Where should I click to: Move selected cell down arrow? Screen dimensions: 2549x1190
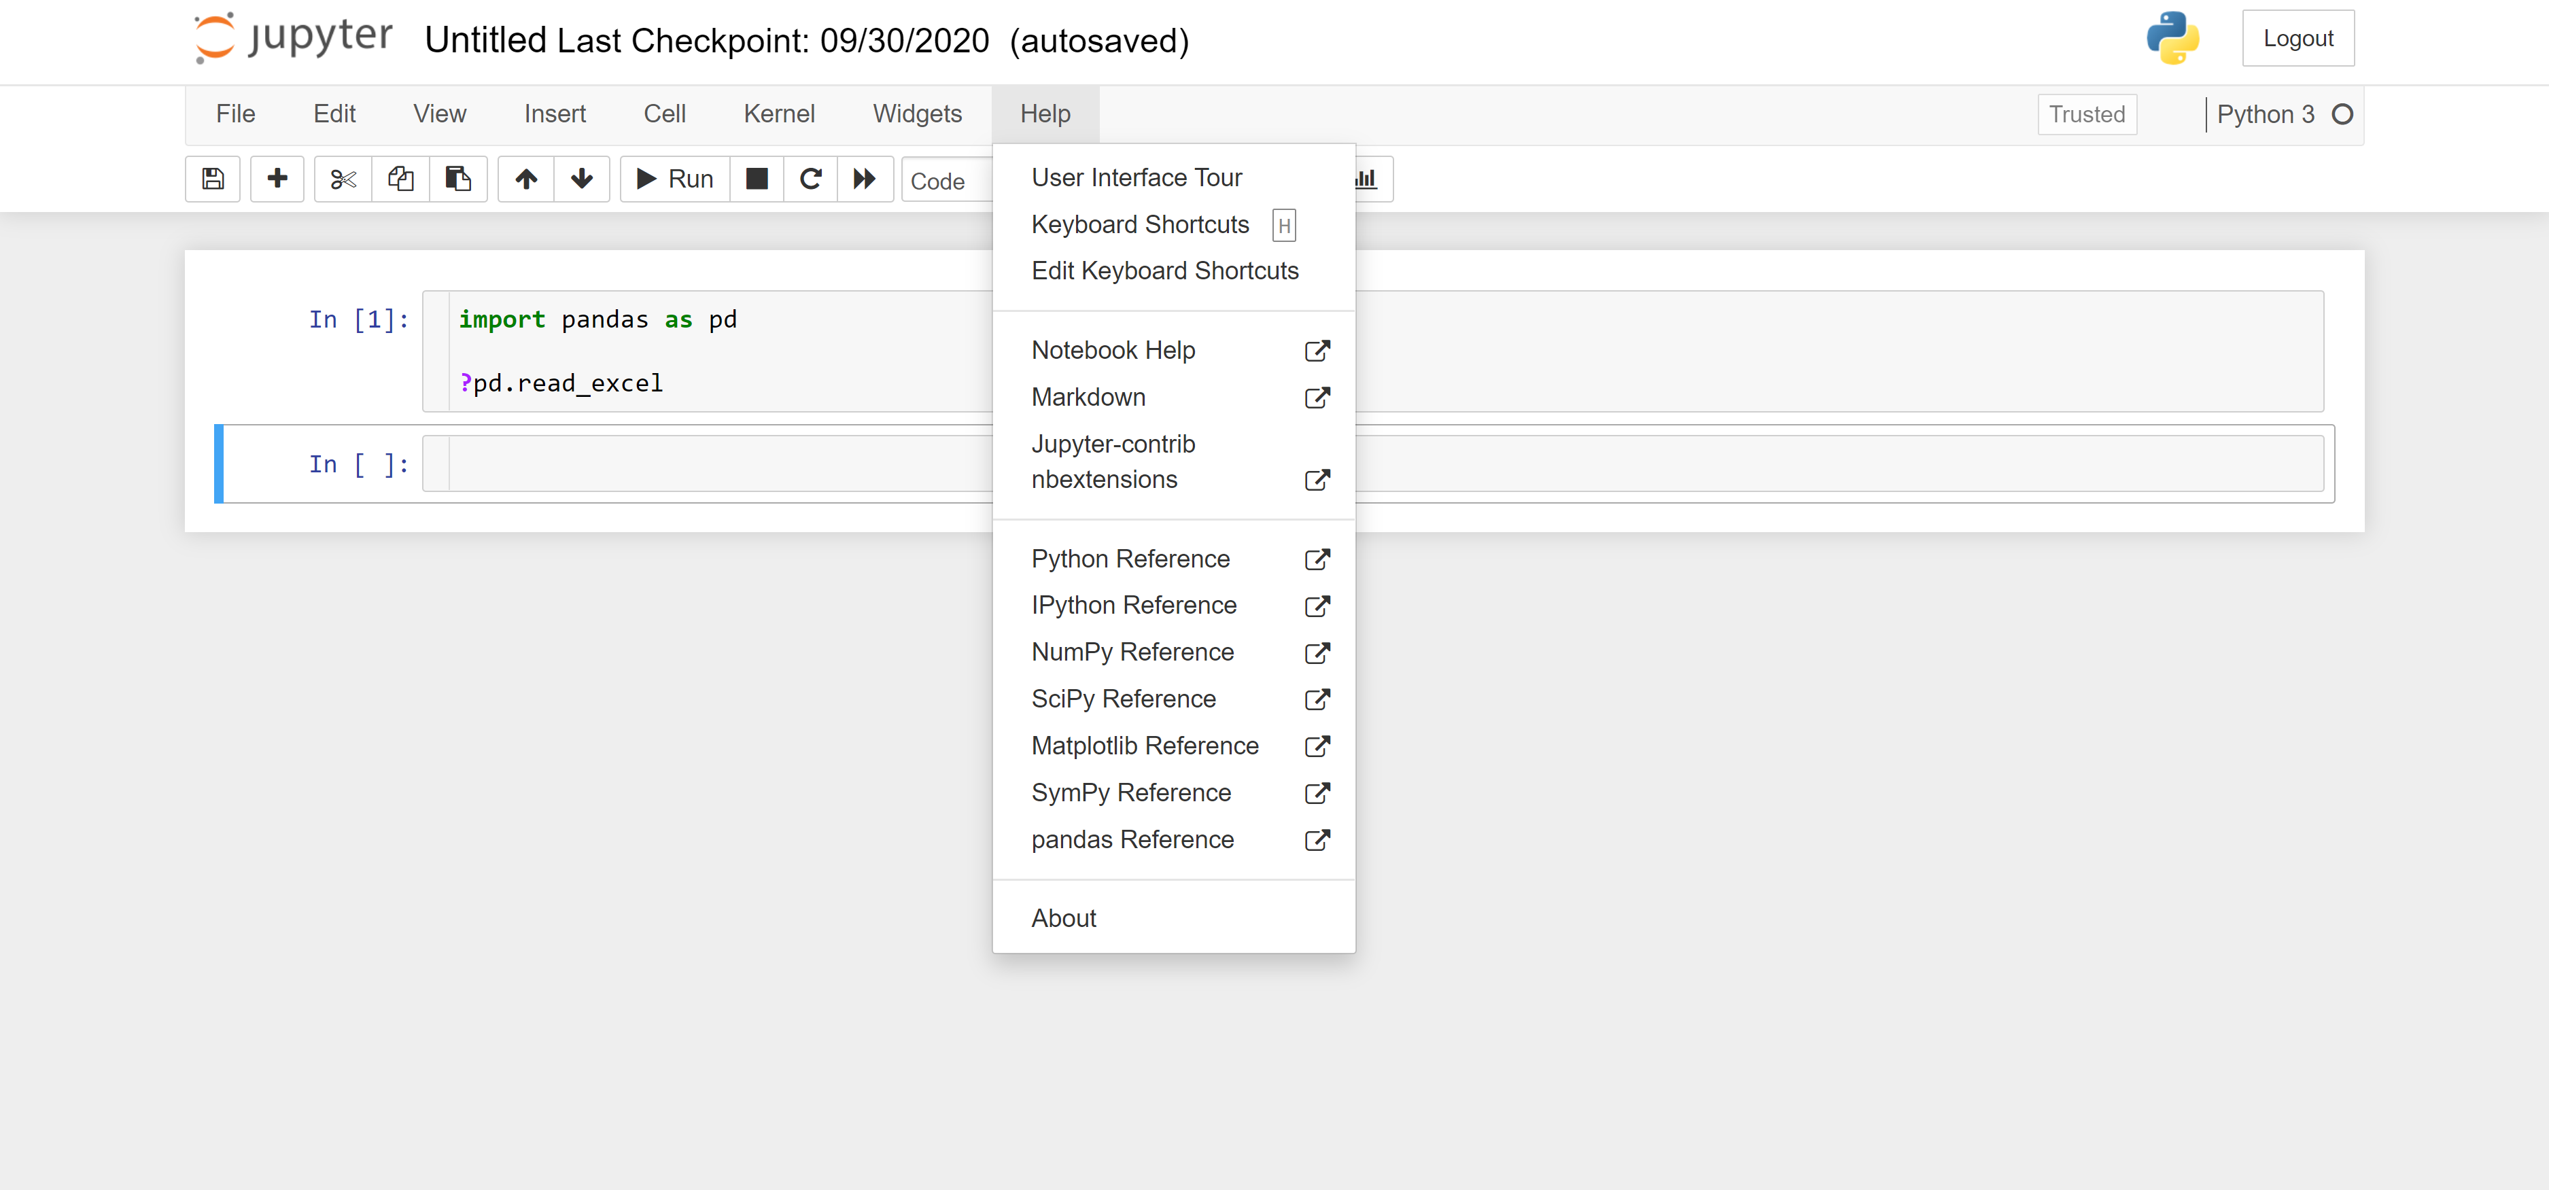click(x=582, y=179)
